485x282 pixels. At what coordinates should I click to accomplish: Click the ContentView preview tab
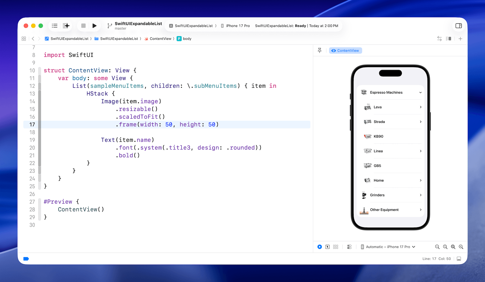click(345, 50)
